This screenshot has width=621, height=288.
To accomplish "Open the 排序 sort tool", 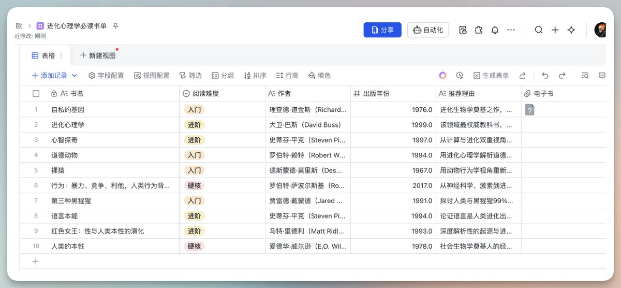I will (255, 76).
